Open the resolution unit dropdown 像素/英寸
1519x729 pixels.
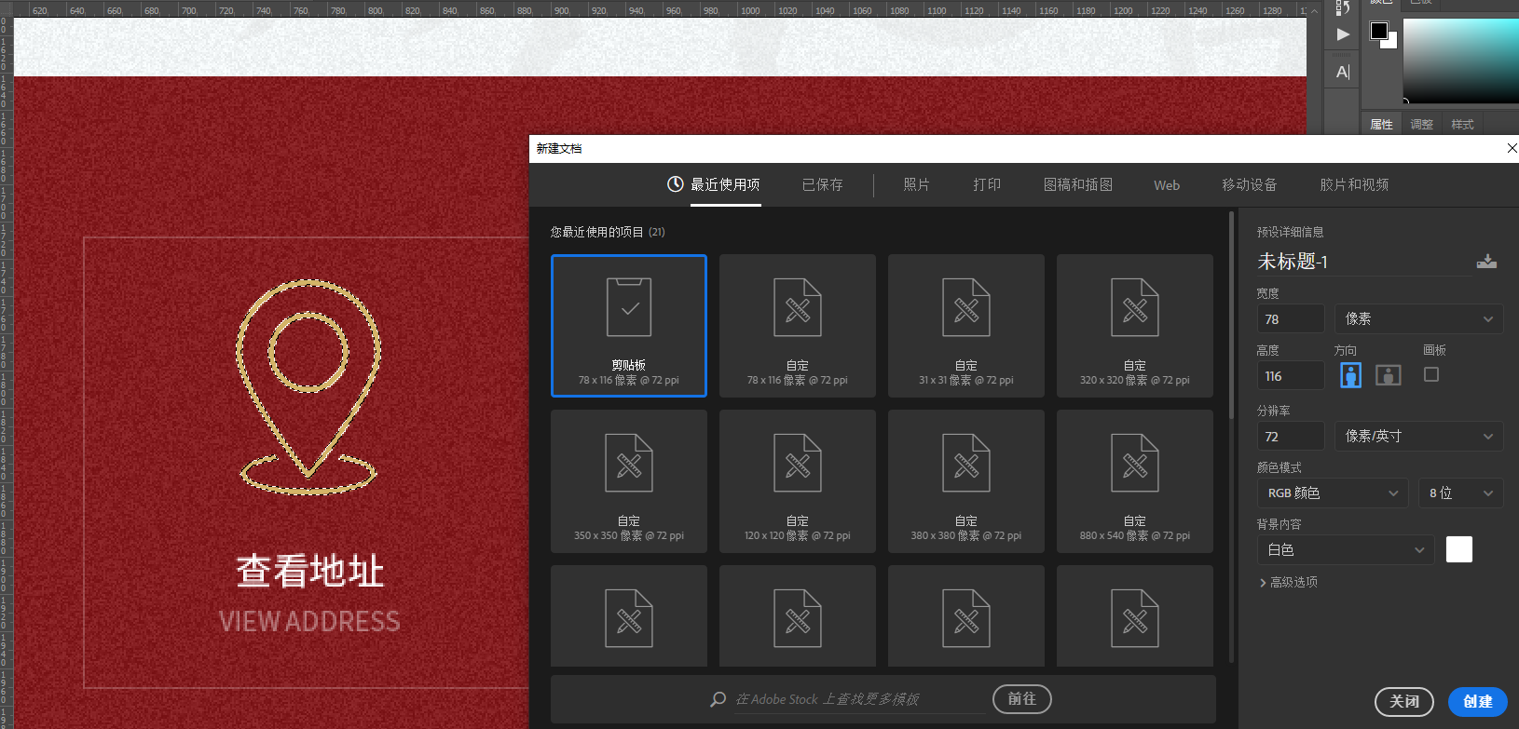[x=1418, y=436]
